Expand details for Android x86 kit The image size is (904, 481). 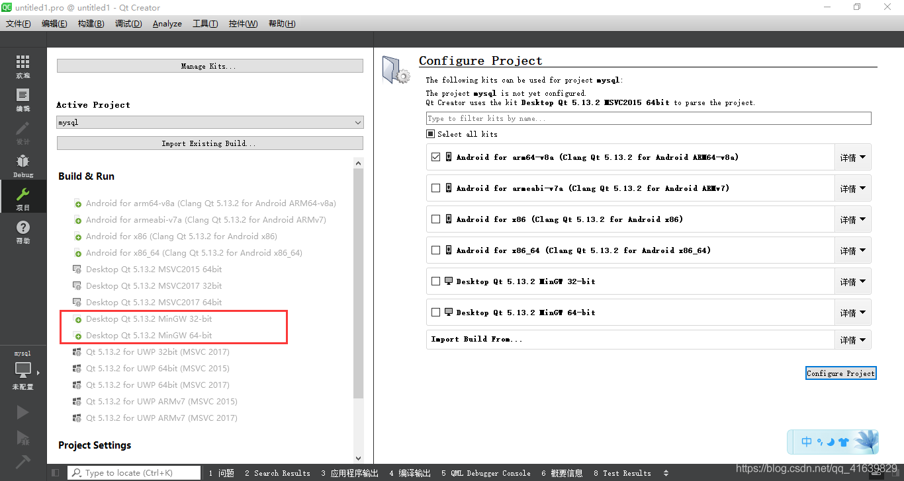(852, 220)
